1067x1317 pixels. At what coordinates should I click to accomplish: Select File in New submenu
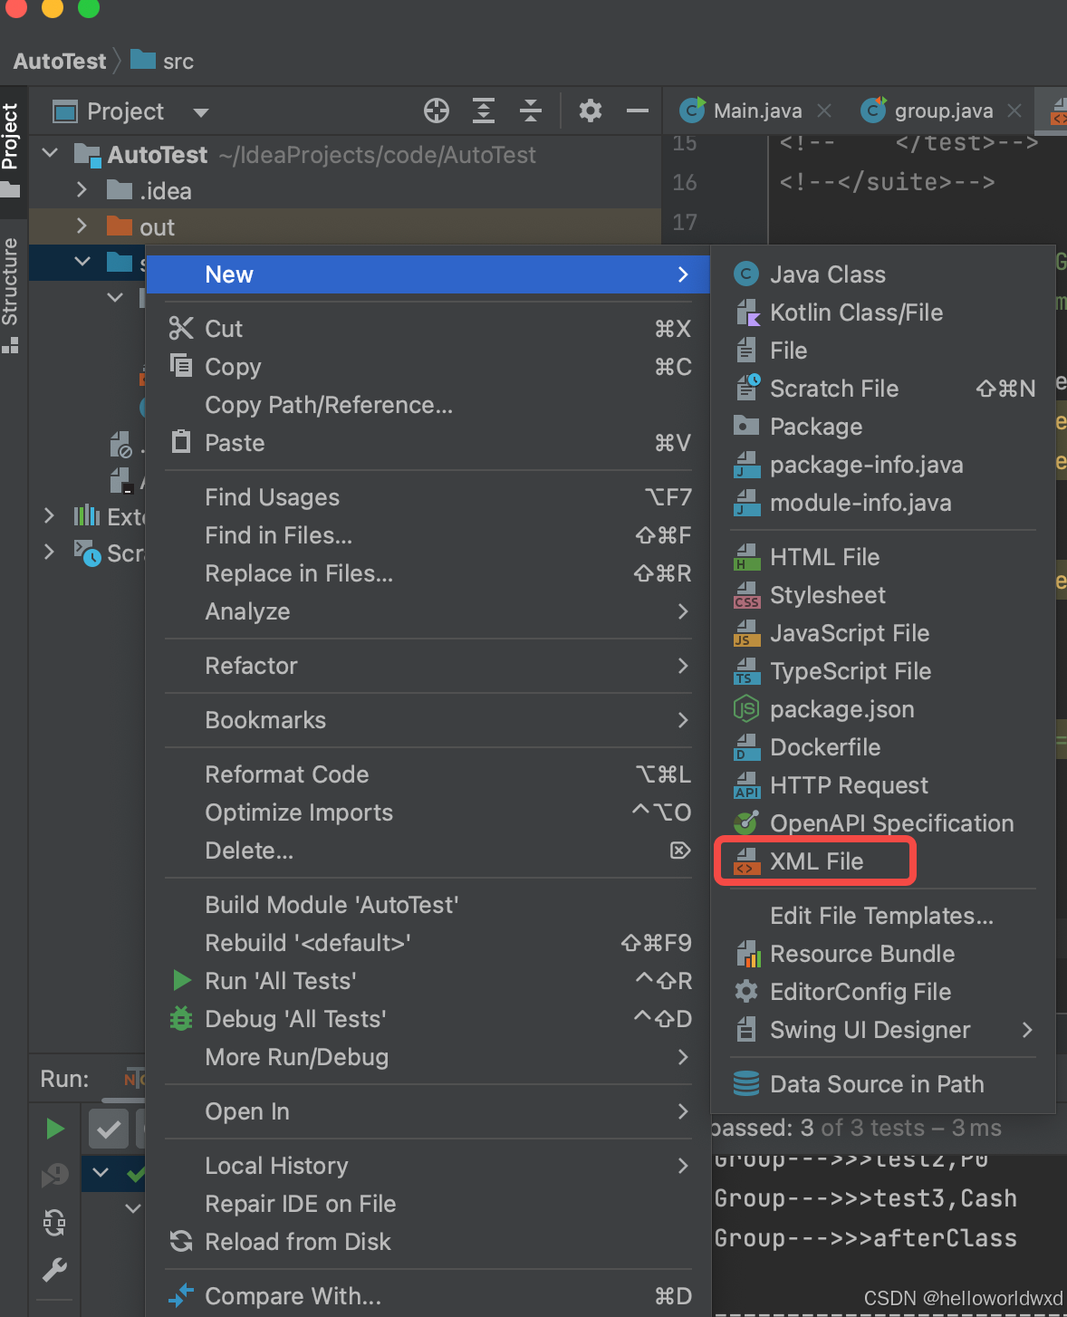click(883, 351)
